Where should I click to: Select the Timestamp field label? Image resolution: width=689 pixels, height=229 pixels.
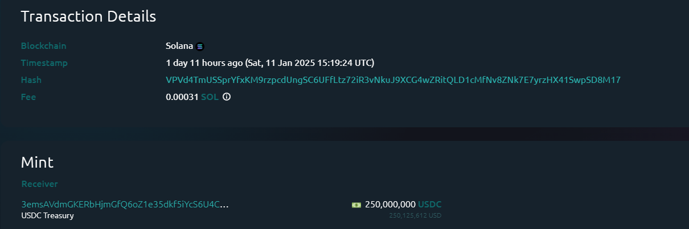(44, 63)
